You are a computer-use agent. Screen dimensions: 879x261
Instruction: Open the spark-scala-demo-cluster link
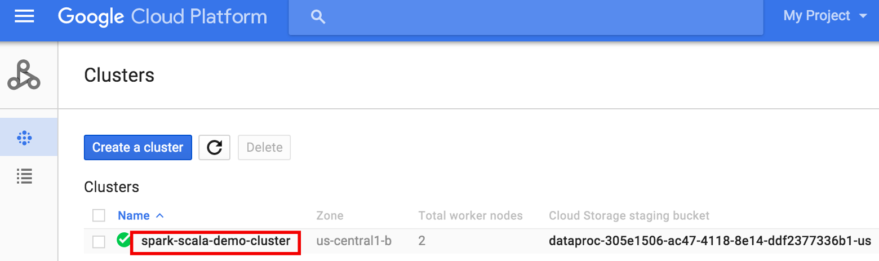coord(215,241)
